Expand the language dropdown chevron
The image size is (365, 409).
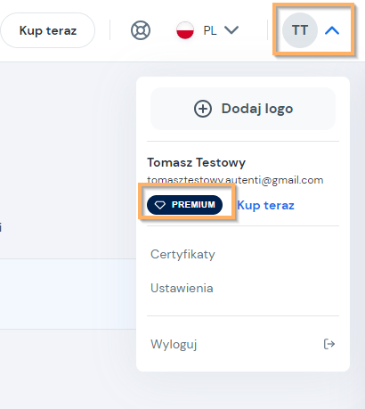[231, 30]
